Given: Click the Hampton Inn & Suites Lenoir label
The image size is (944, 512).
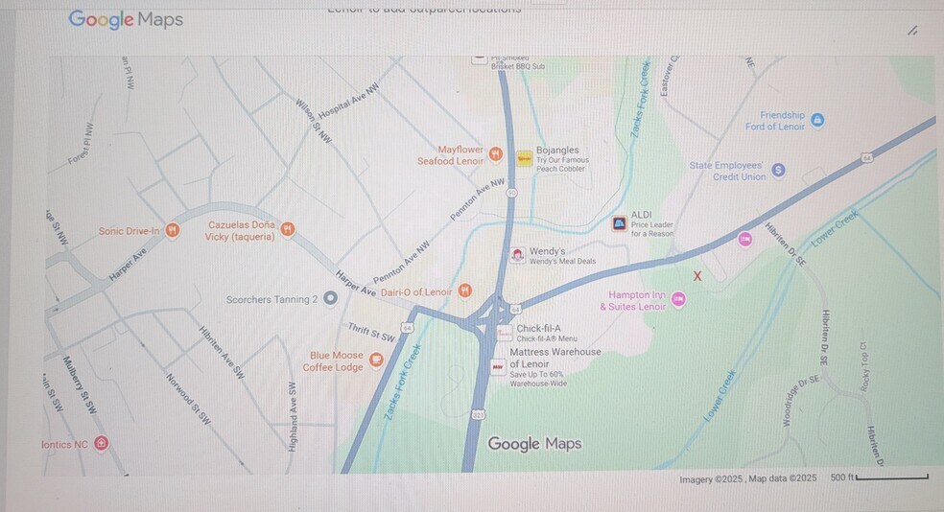Looking at the screenshot, I should click(x=633, y=300).
